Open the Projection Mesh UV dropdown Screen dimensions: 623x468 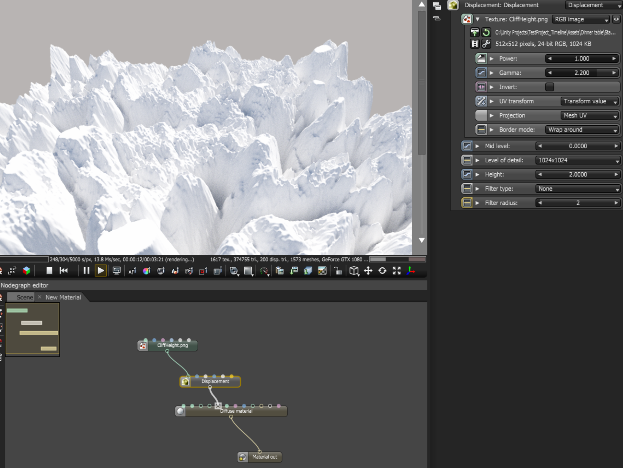589,115
